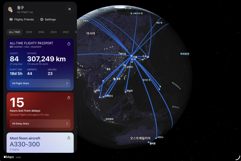Click the Settings gear icon
The image size is (241, 161).
click(42, 19)
